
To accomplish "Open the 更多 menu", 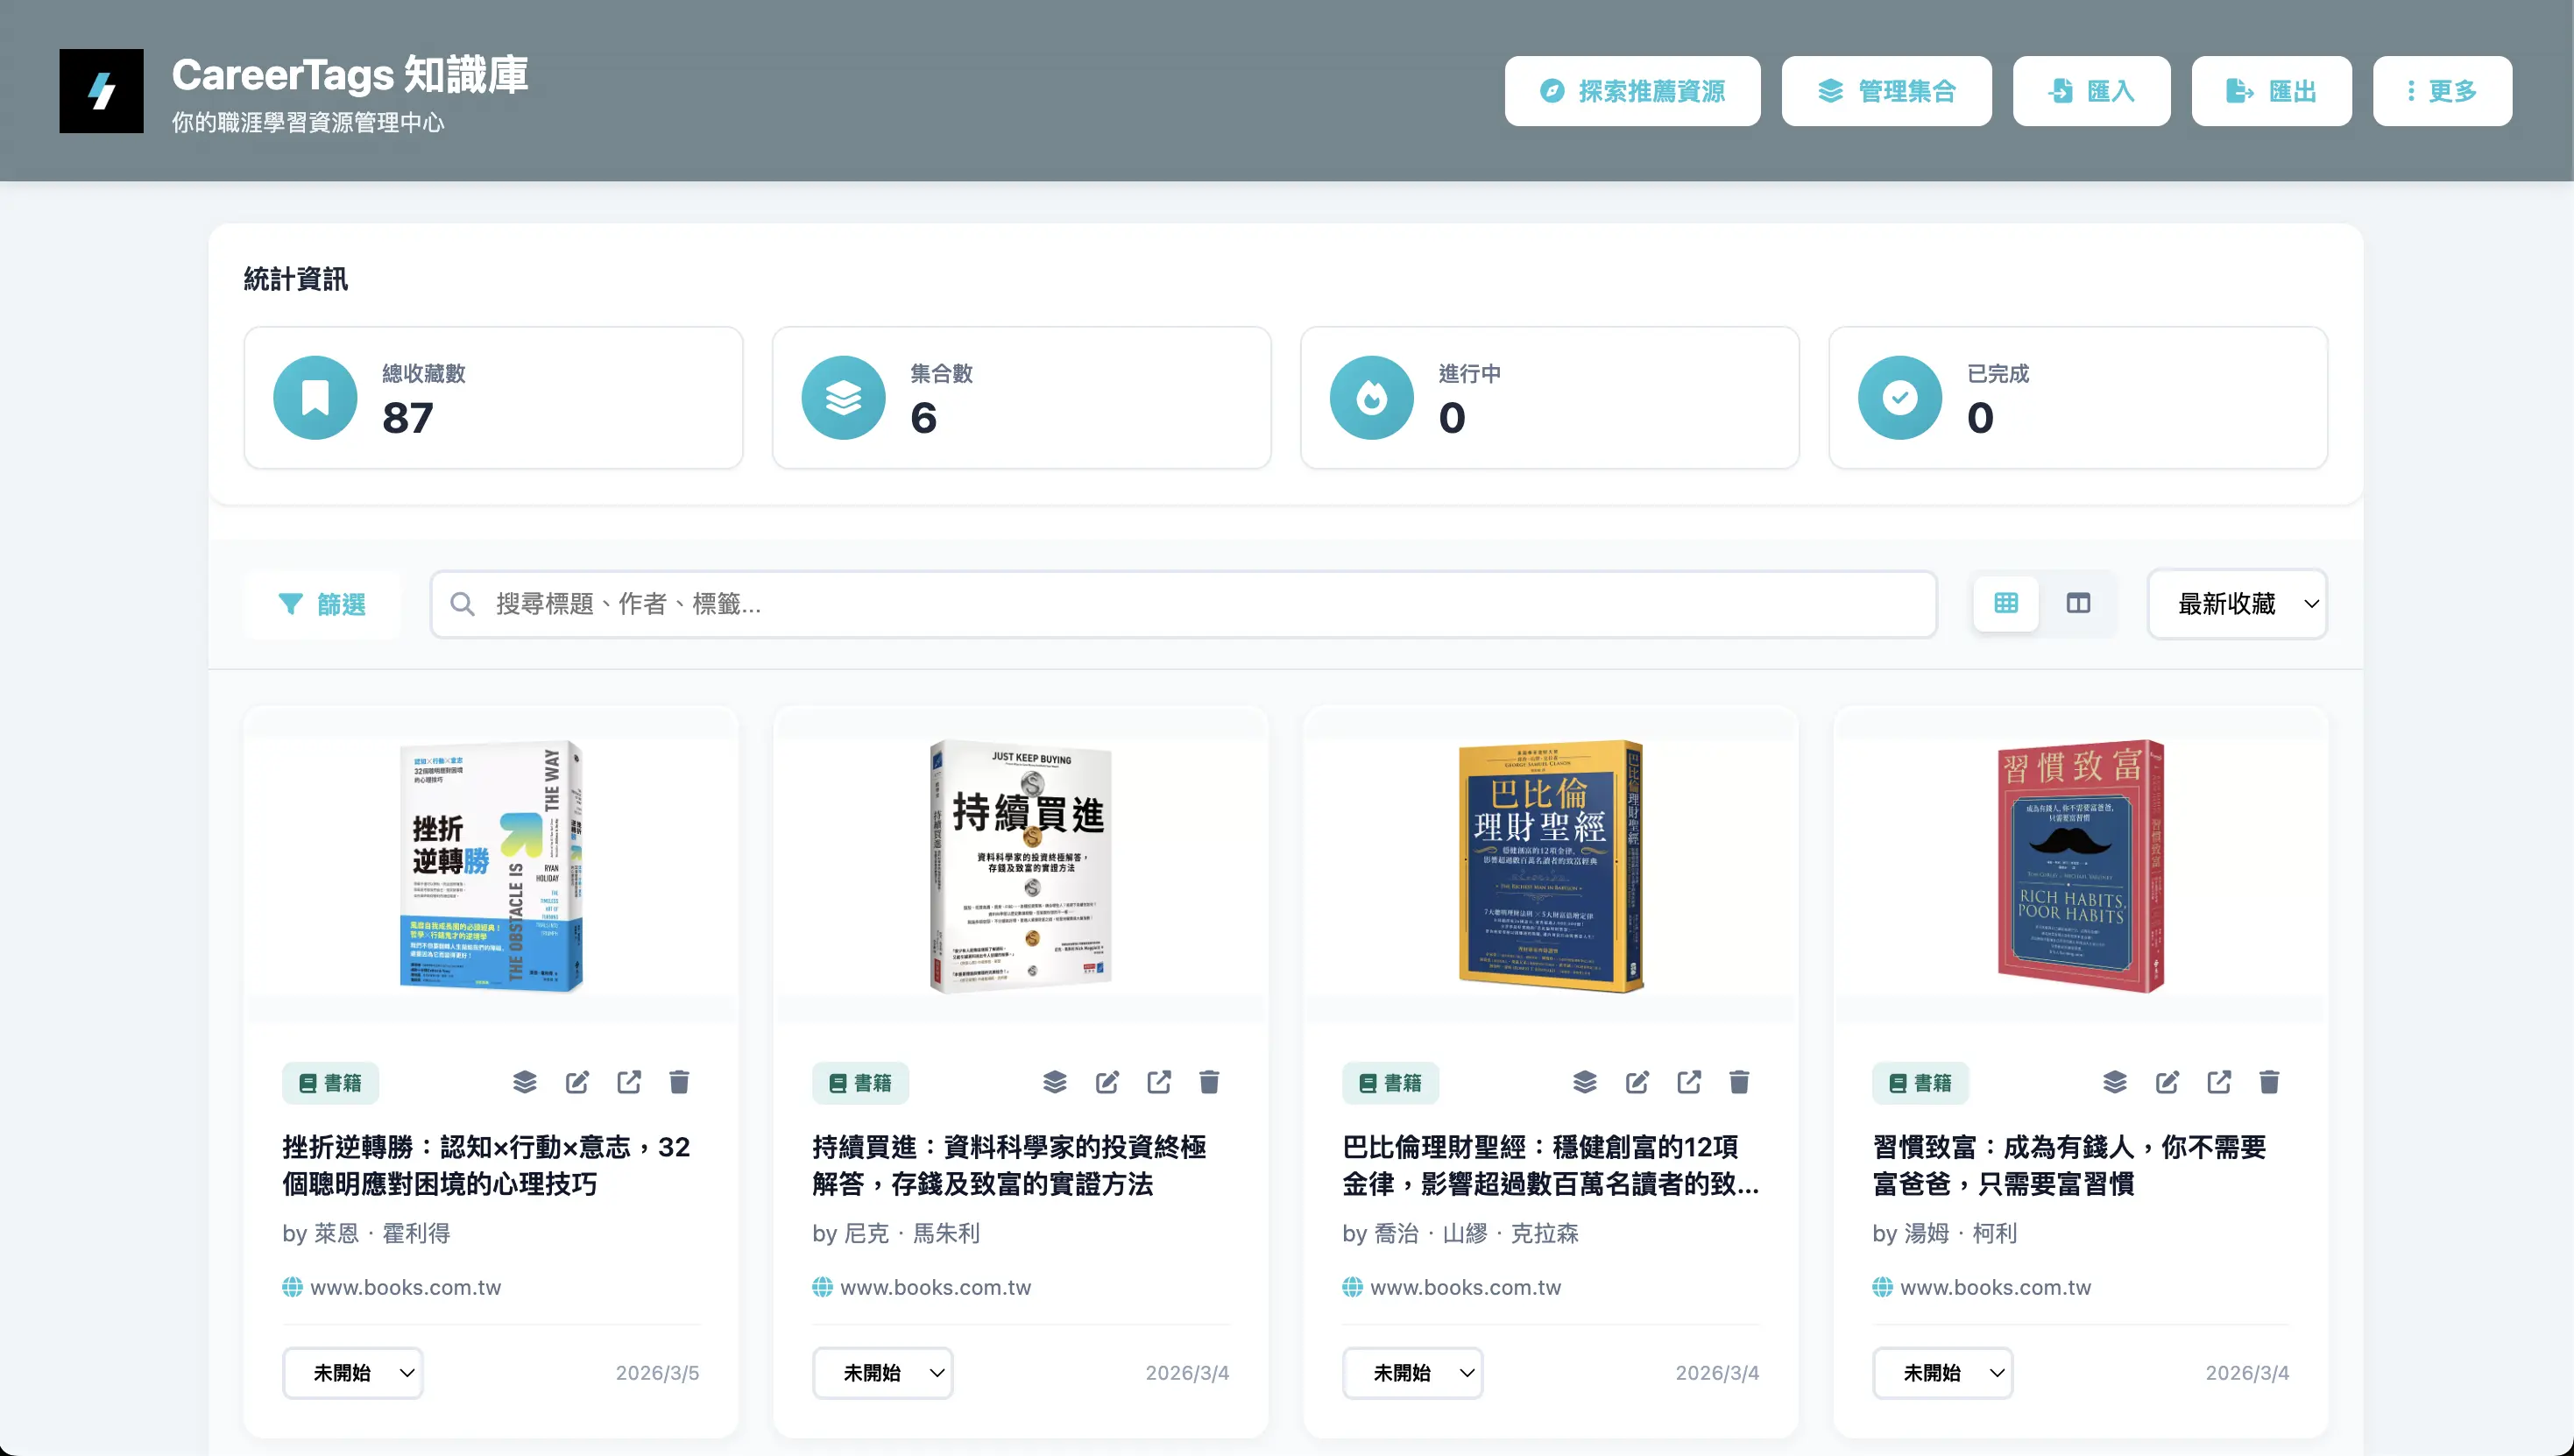I will (2443, 91).
